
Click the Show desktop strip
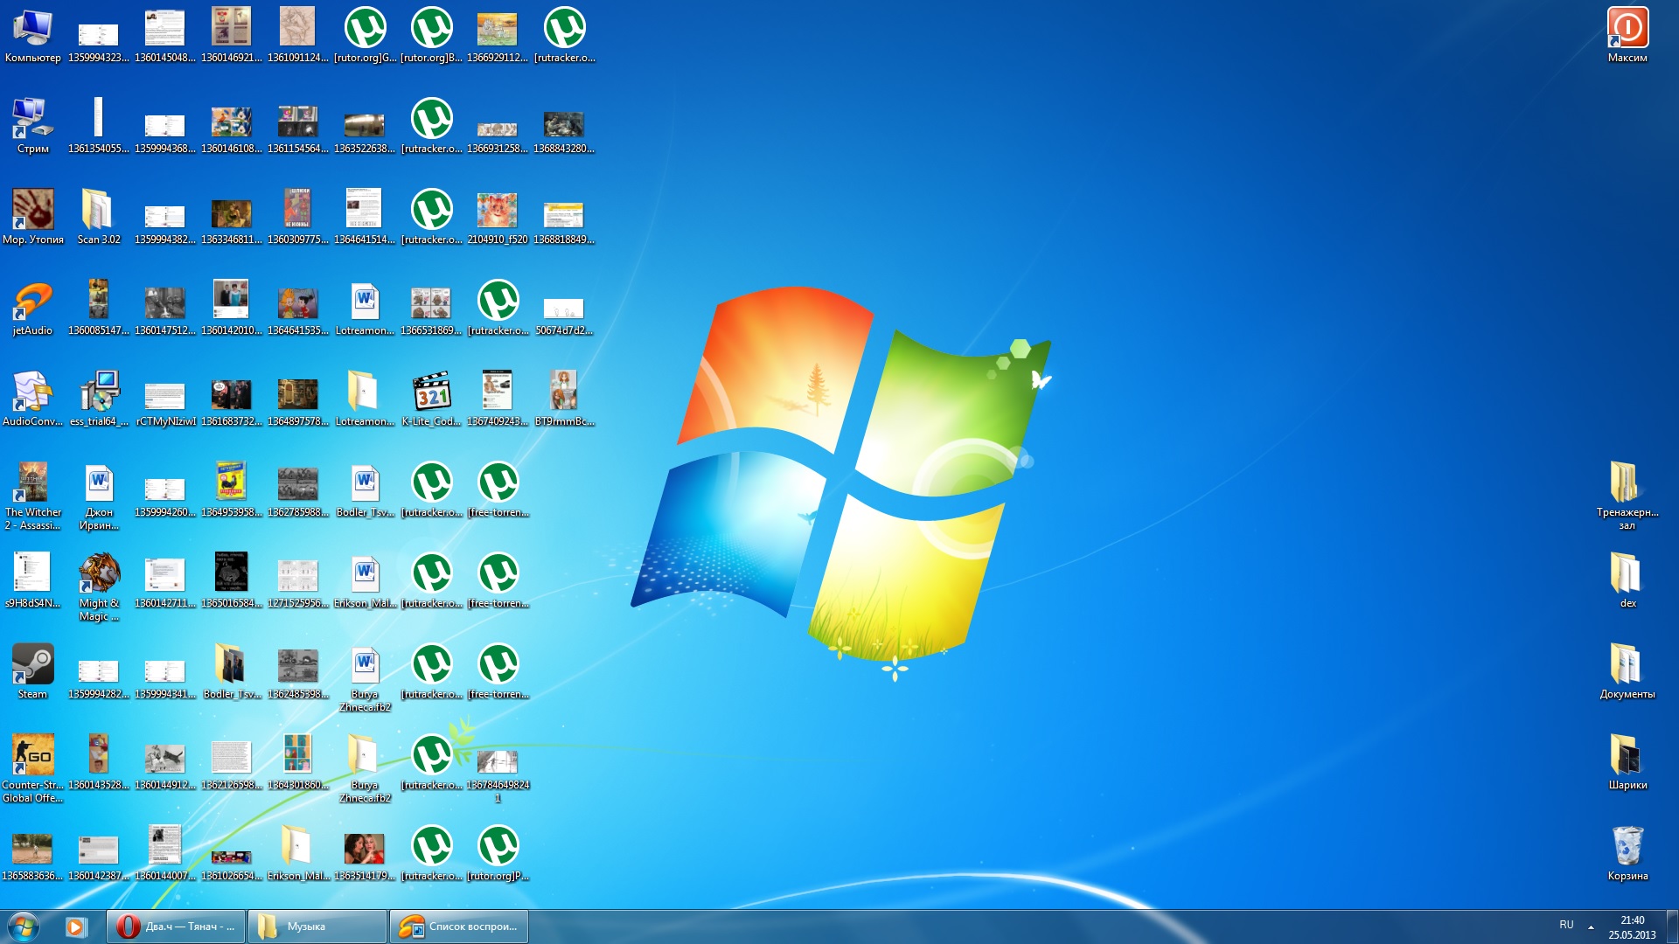coord(1672,927)
